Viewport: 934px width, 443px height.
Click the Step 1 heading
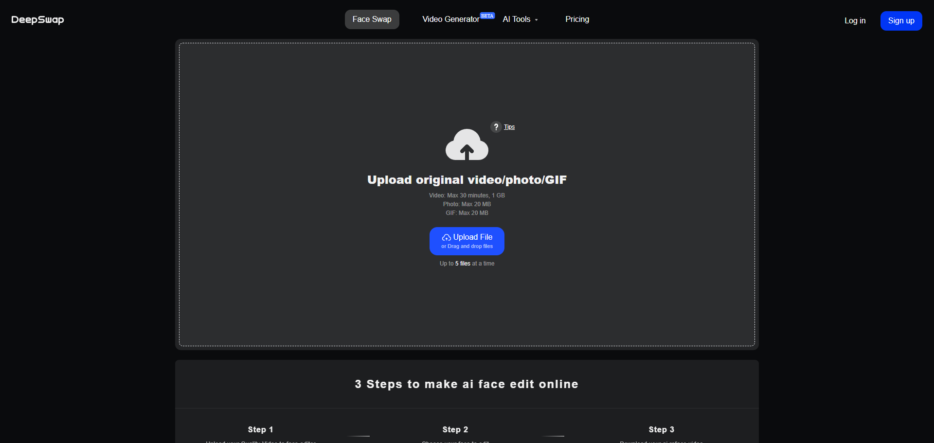[x=260, y=429]
